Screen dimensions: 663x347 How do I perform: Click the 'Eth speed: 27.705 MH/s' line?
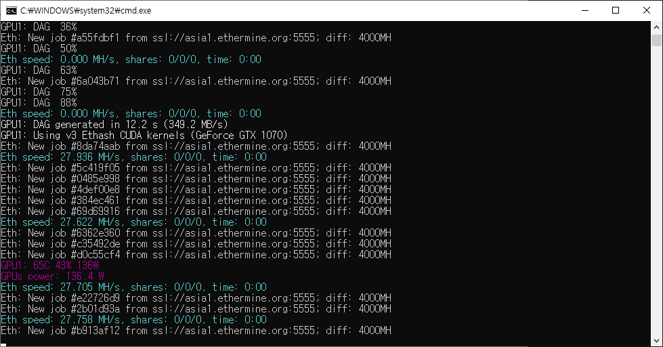tap(133, 287)
